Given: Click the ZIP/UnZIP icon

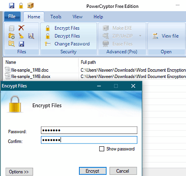Looking at the screenshot, I should pos(106,36).
